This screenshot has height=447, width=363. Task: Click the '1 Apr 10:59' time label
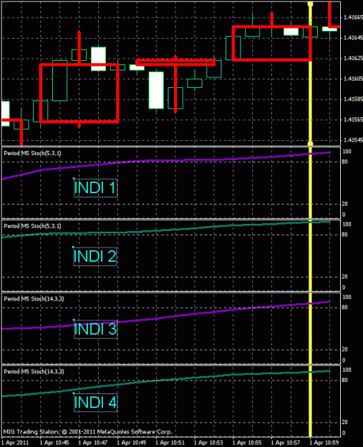tap(324, 443)
